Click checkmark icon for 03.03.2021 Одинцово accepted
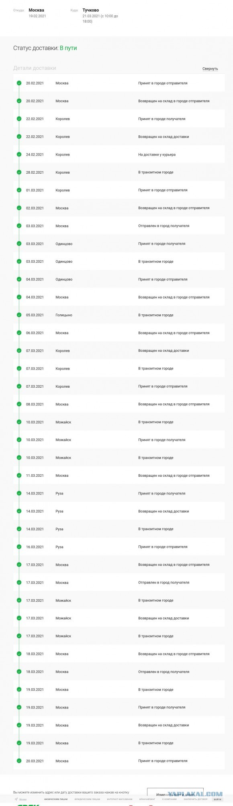233x806 pixels. [19, 244]
